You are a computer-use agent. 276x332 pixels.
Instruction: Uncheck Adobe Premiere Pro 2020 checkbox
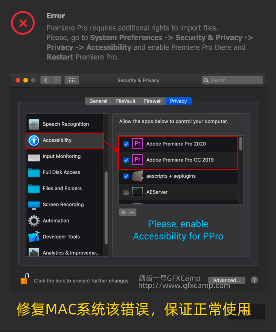(126, 144)
